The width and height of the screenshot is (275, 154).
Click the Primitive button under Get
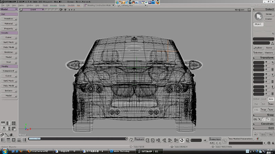click(x=9, y=18)
